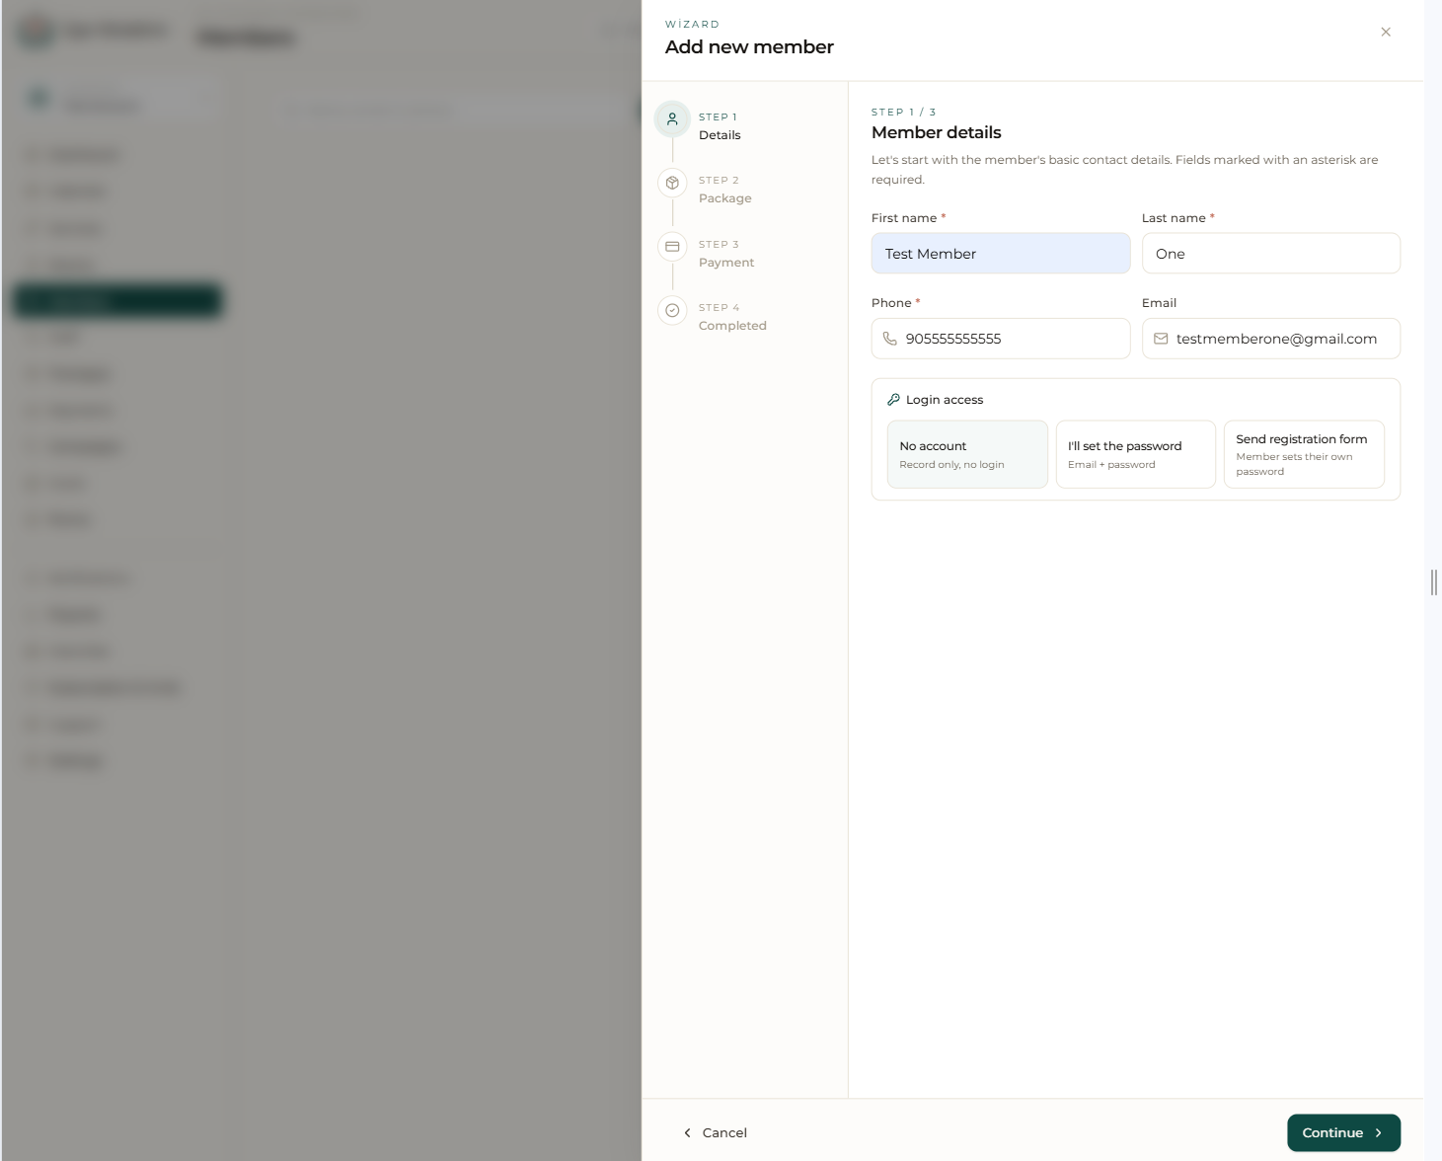Click the Cancel button's left chevron
Viewport: 1442px width, 1161px height.
pos(687,1132)
